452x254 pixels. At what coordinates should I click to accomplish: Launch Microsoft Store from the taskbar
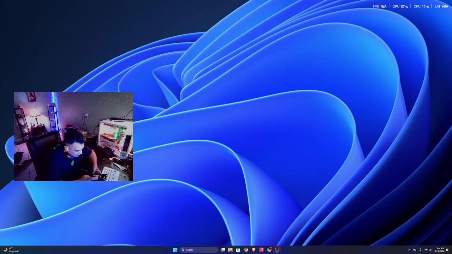[238, 250]
